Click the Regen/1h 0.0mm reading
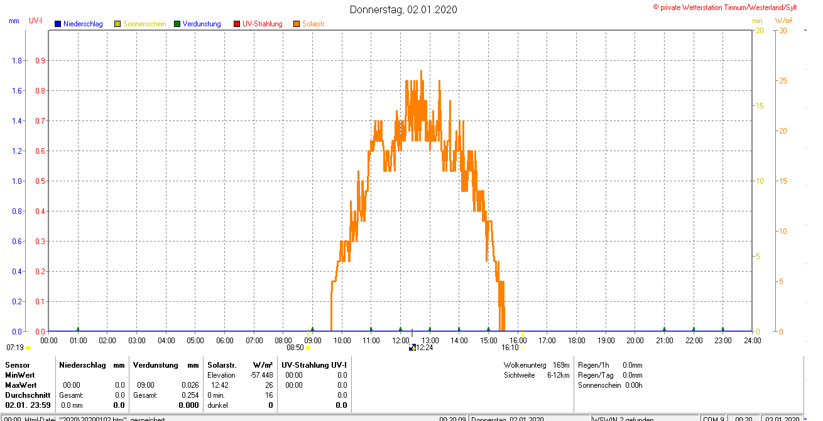 pyautogui.click(x=610, y=365)
